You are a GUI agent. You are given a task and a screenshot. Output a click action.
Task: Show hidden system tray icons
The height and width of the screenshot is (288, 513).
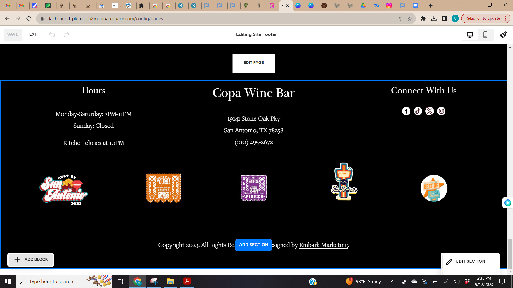[392, 281]
